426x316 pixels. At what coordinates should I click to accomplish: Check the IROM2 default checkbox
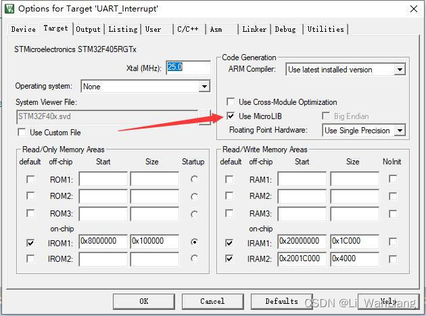coord(30,258)
